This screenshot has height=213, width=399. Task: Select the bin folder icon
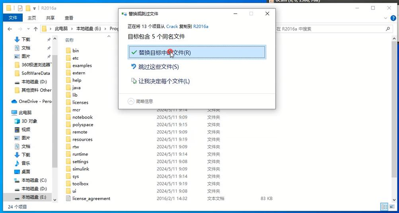click(68, 50)
